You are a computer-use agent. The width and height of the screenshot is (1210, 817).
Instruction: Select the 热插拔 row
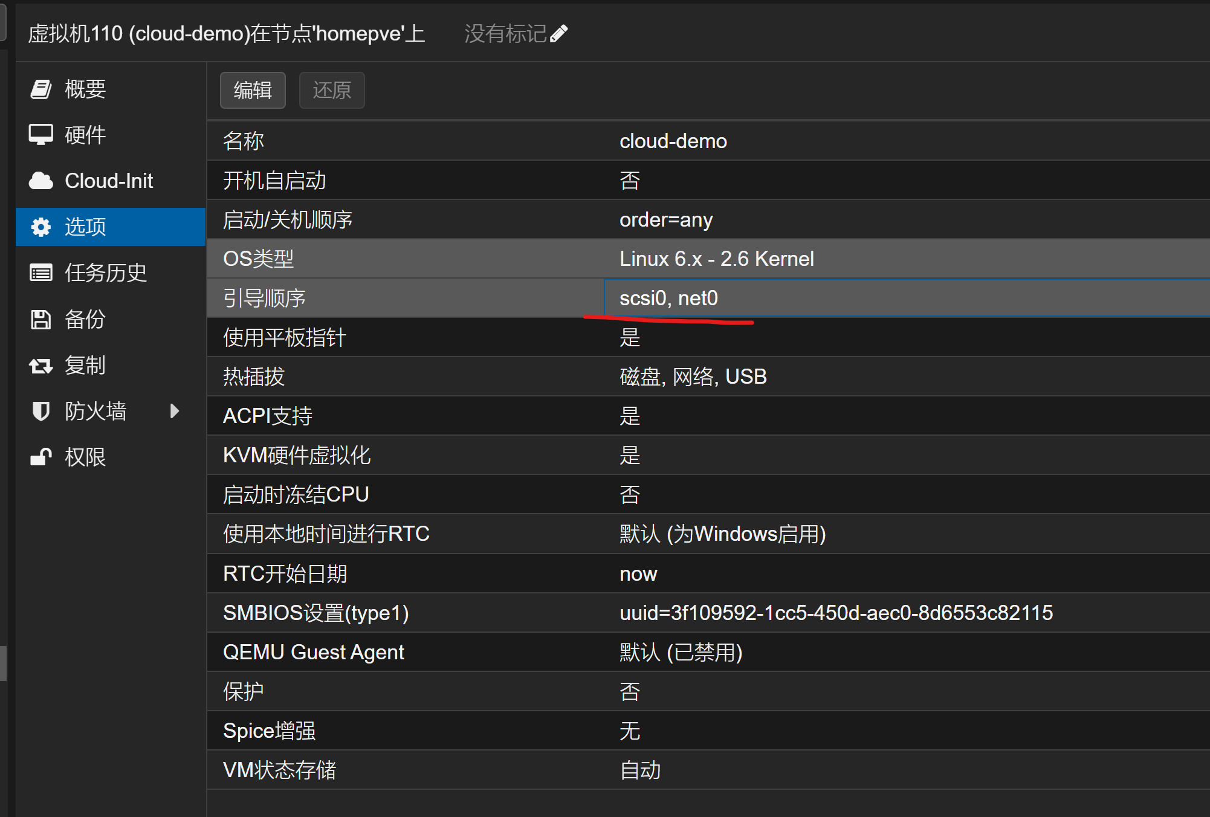pos(707,376)
